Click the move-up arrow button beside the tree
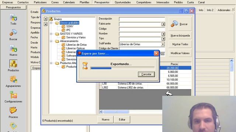This screenshot has width=236, height=132. point(45,19)
